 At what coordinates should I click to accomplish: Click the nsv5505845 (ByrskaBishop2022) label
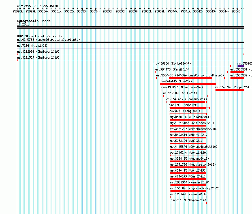(x=195, y=188)
